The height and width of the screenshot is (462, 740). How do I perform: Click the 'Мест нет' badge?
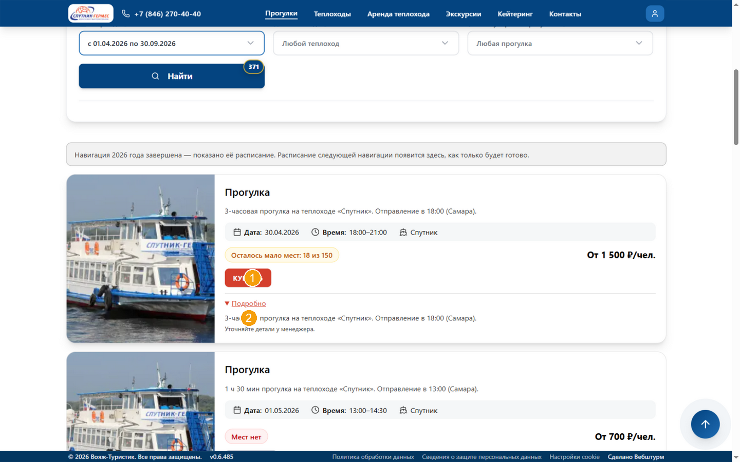click(x=246, y=437)
